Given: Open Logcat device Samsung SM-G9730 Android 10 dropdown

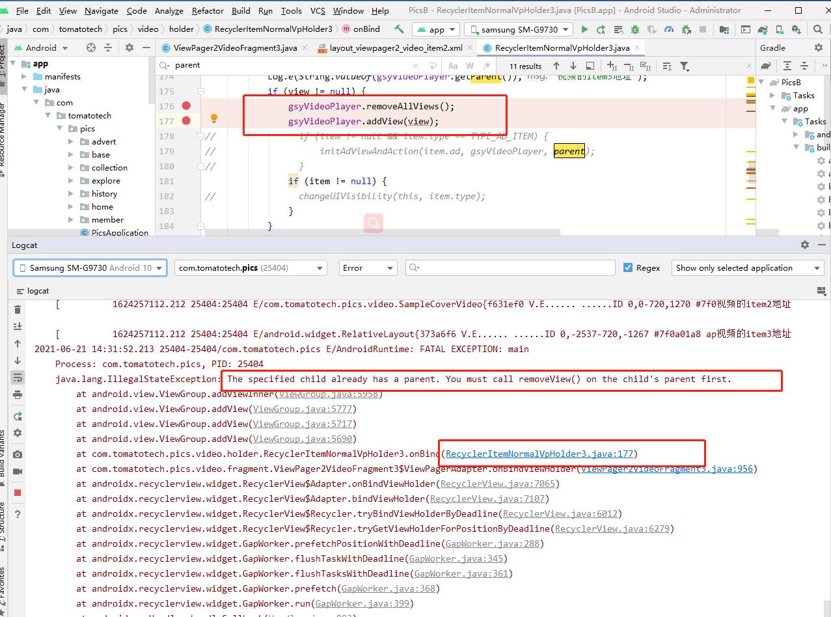Looking at the screenshot, I should point(90,267).
